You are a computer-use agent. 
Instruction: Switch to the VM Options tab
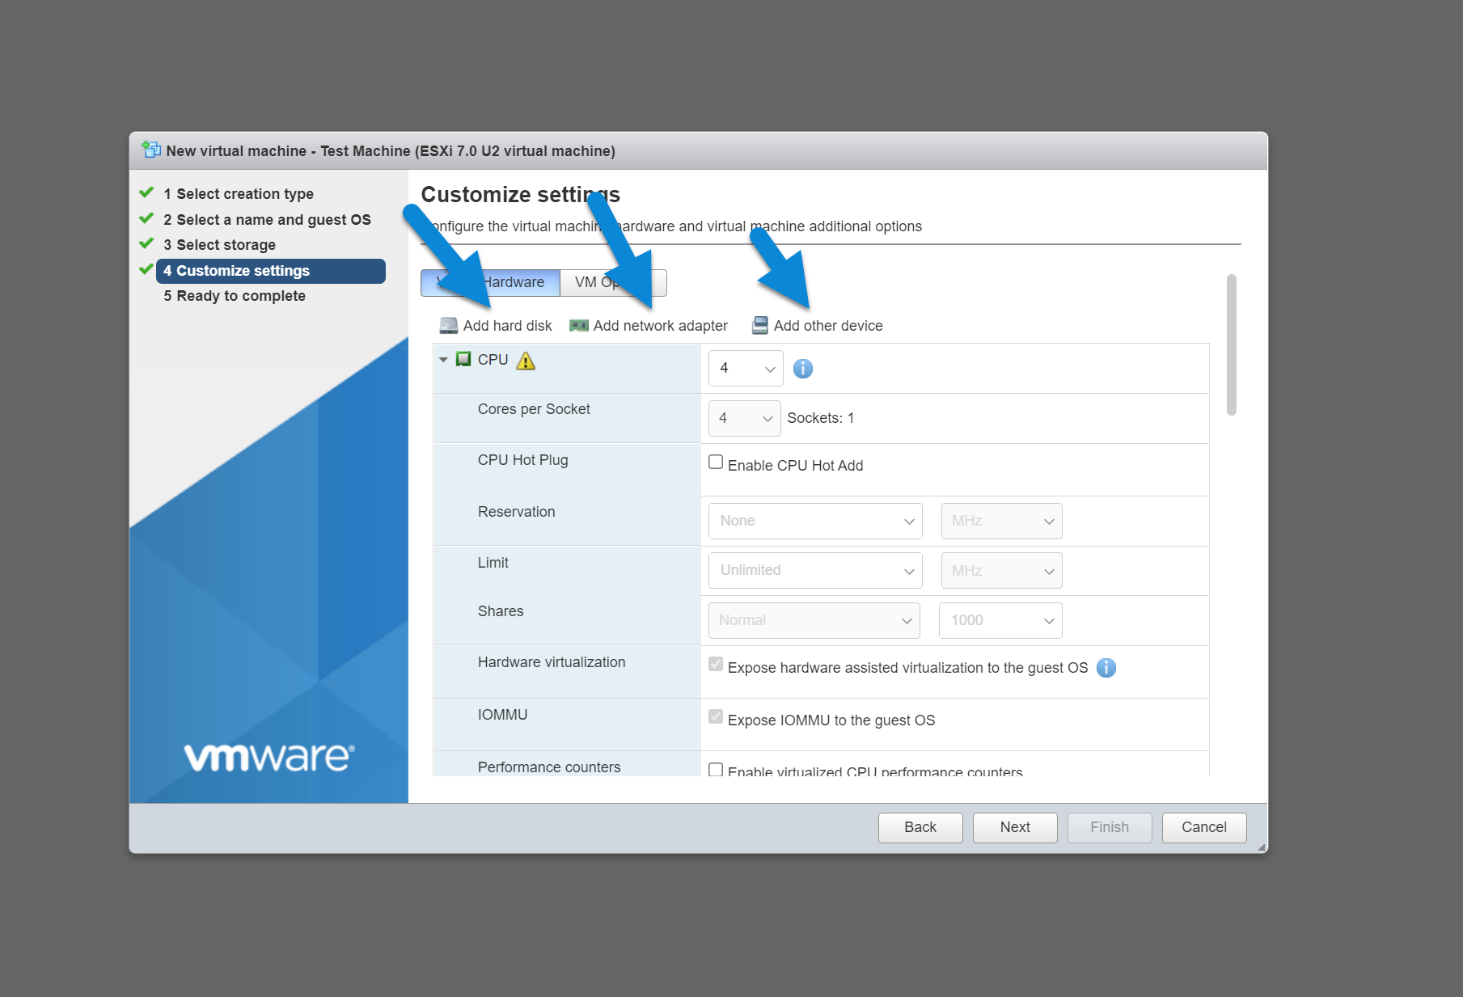603,282
